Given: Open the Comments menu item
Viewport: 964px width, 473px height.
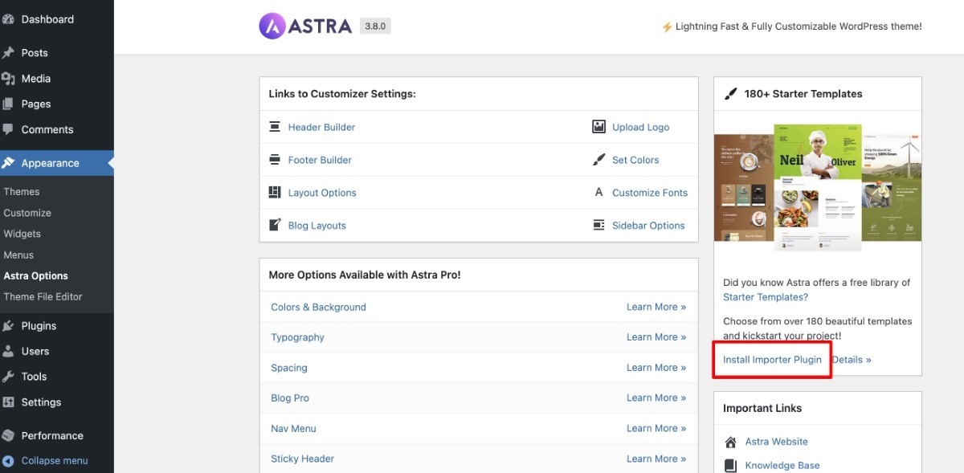Looking at the screenshot, I should [x=47, y=129].
